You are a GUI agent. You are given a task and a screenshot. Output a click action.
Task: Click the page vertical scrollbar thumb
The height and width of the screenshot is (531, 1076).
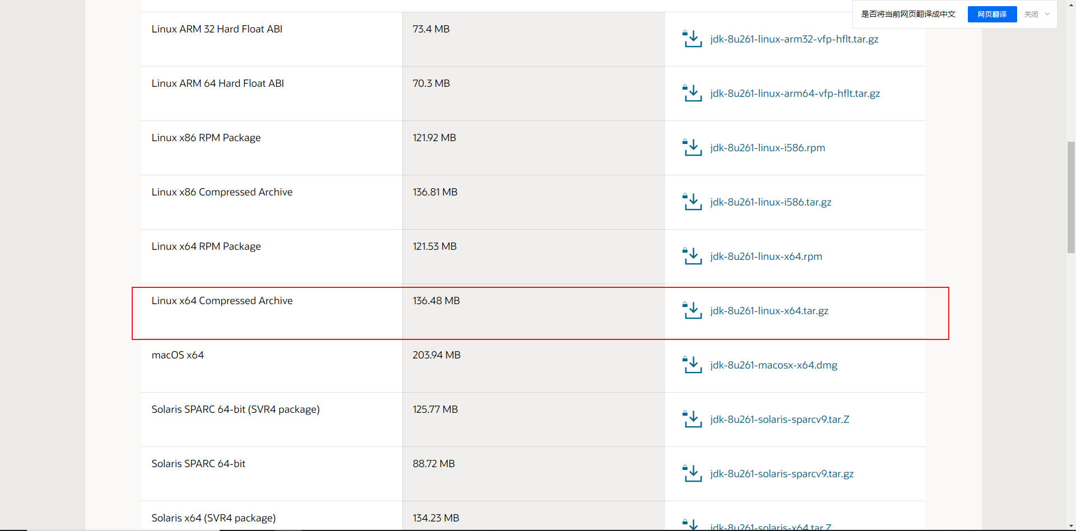(x=1071, y=197)
